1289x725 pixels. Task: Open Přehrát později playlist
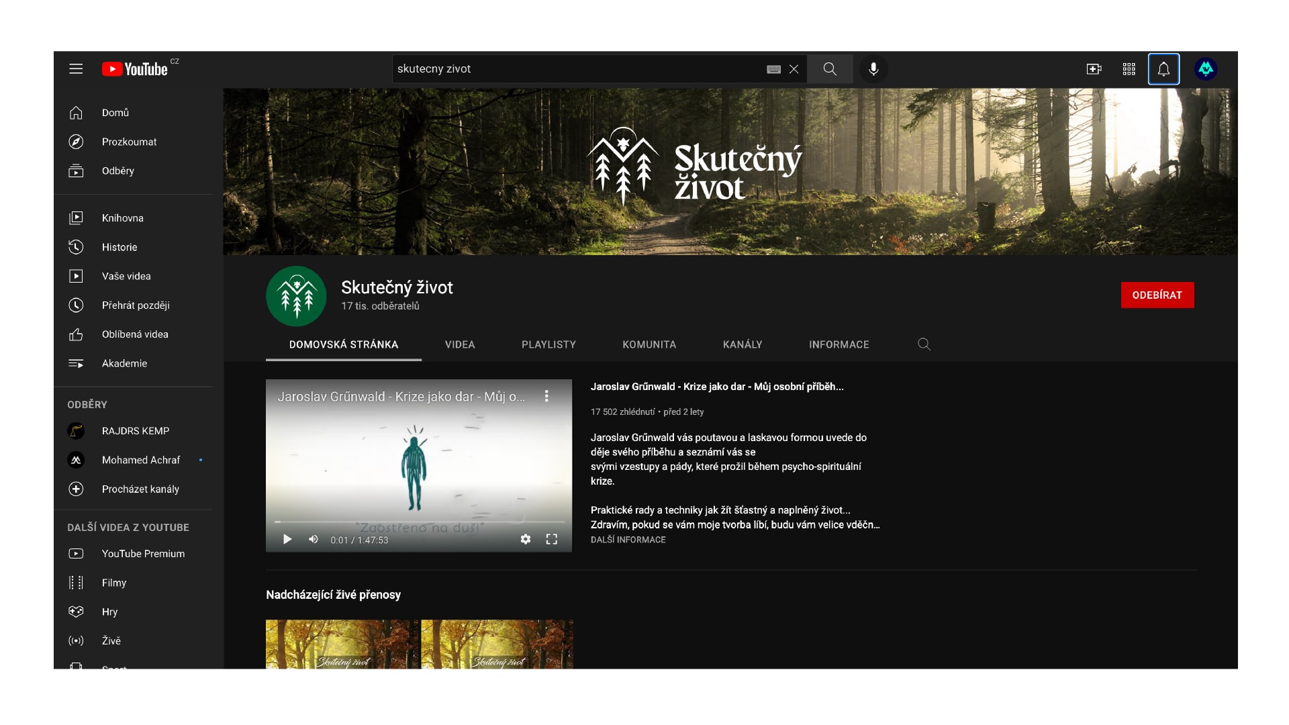[134, 305]
